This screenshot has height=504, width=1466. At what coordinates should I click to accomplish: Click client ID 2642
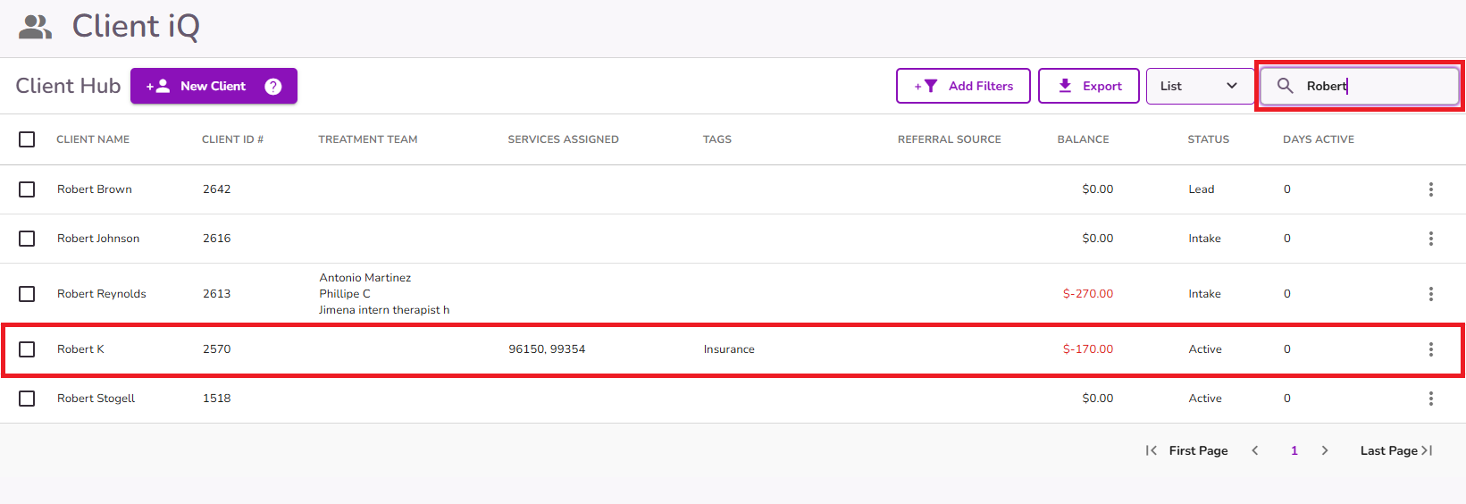(x=216, y=189)
